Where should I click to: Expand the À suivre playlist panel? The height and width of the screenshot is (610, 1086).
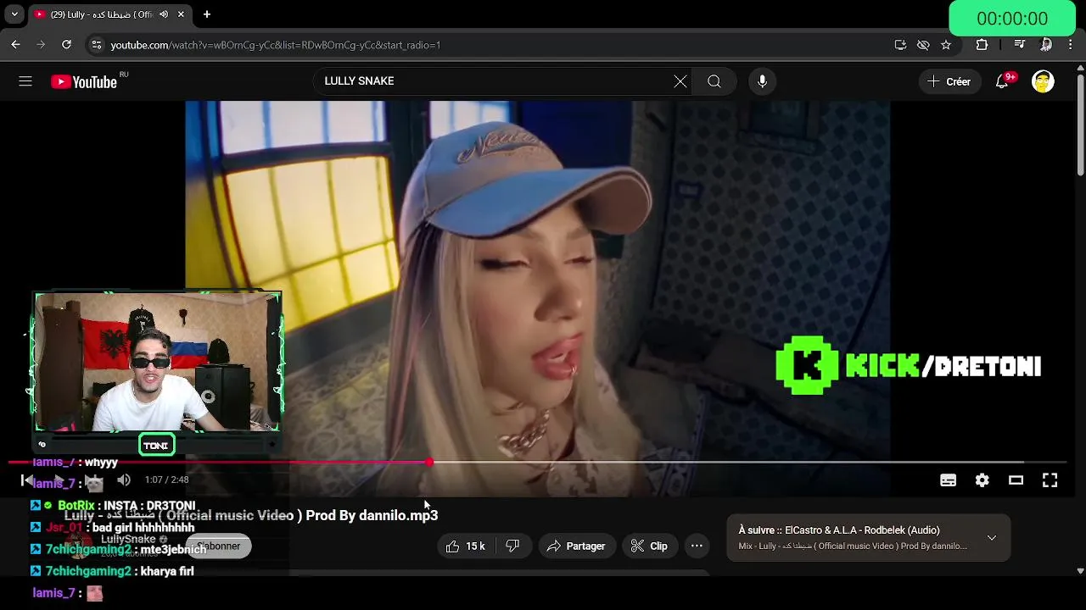(x=991, y=538)
